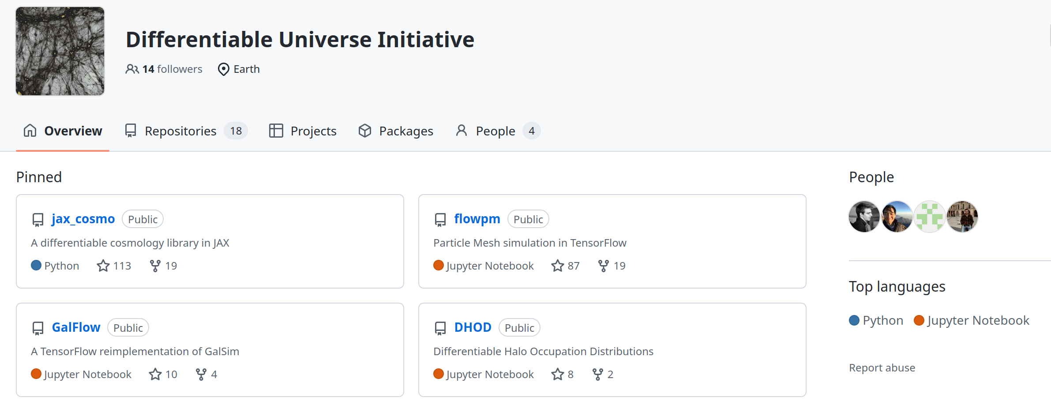Open the People sidebar heading link
Viewport: 1051px width, 420px height.
click(871, 177)
